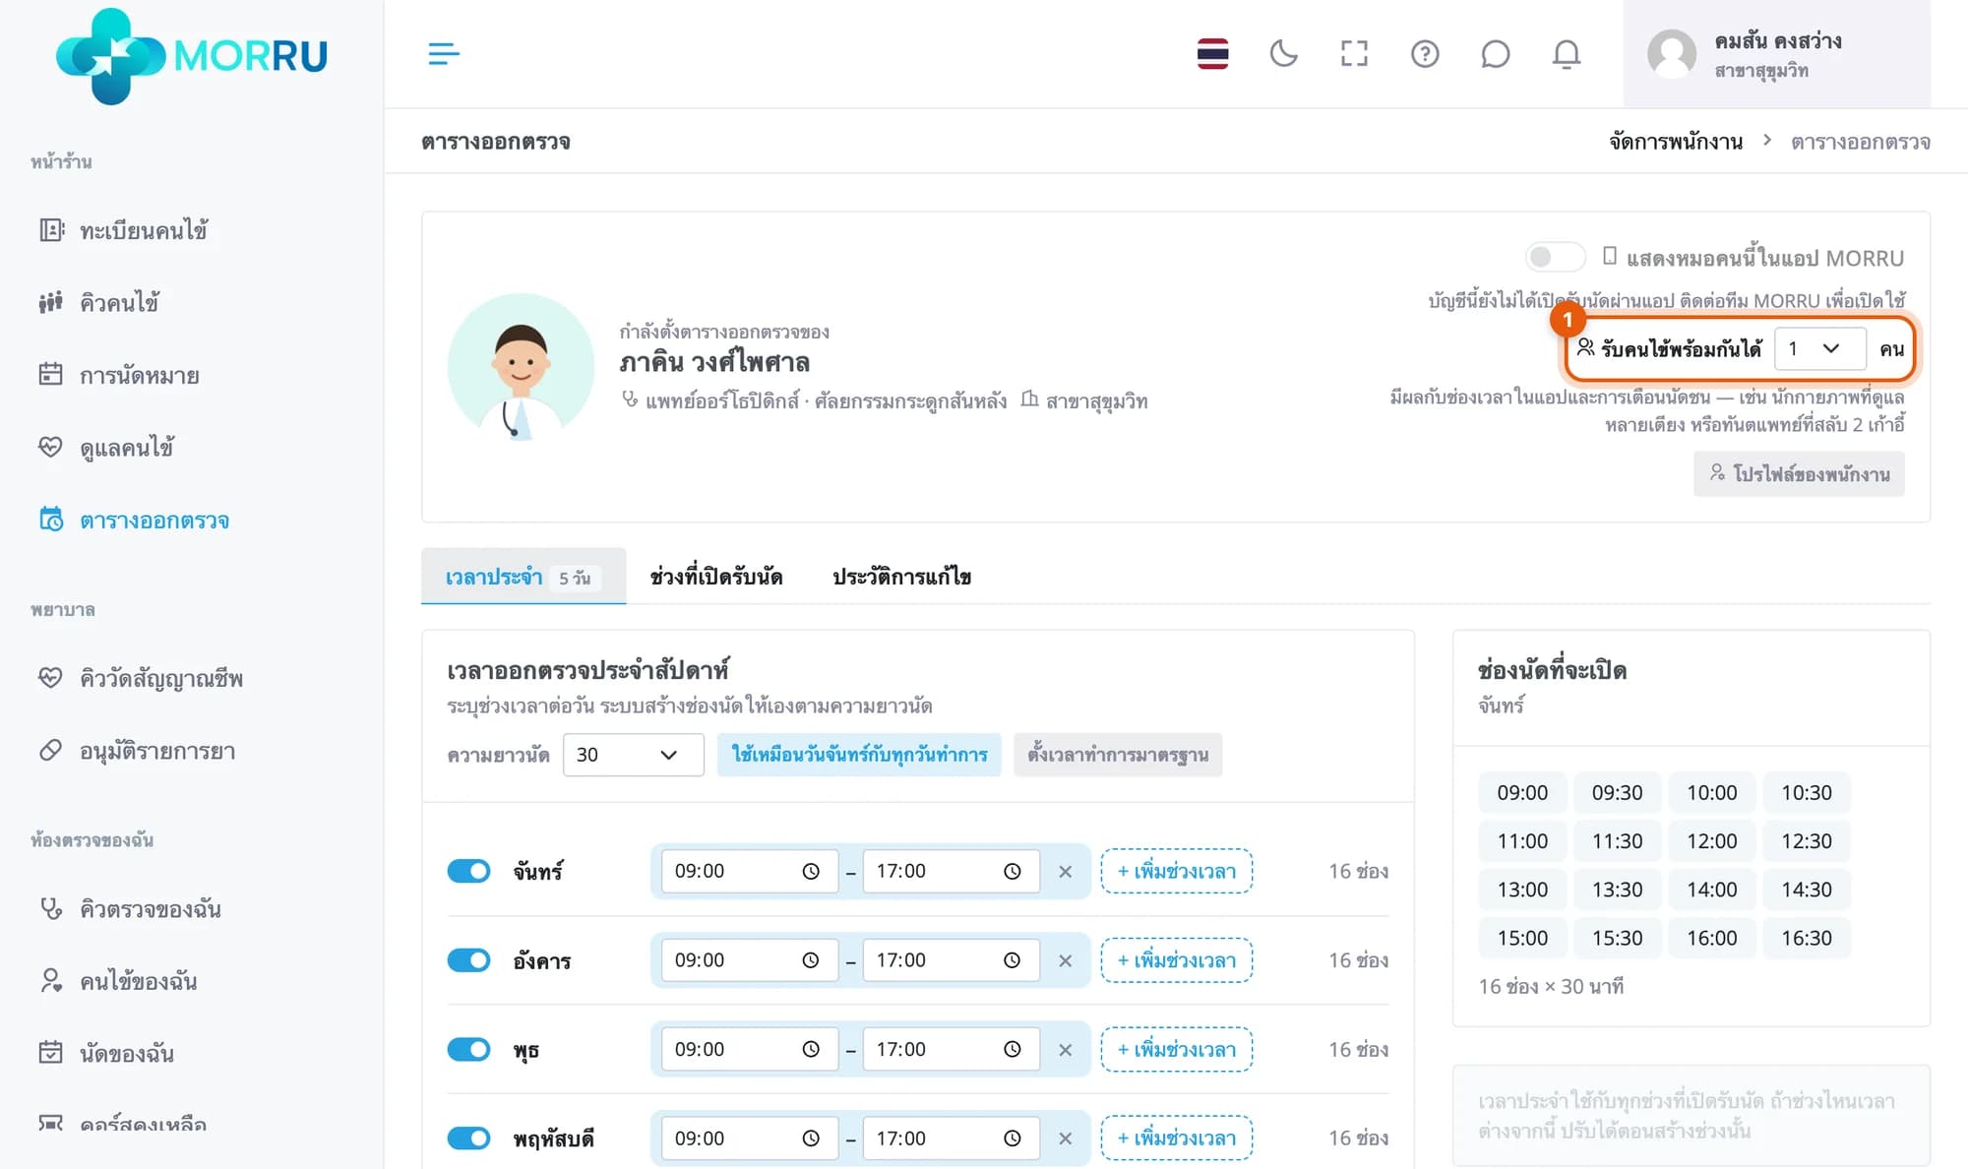Toggle พฤหัสบดี working day switch
The height and width of the screenshot is (1169, 1968).
tap(468, 1138)
